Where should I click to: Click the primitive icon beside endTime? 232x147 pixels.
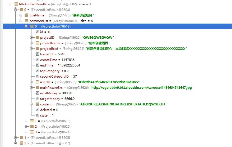[37, 65]
